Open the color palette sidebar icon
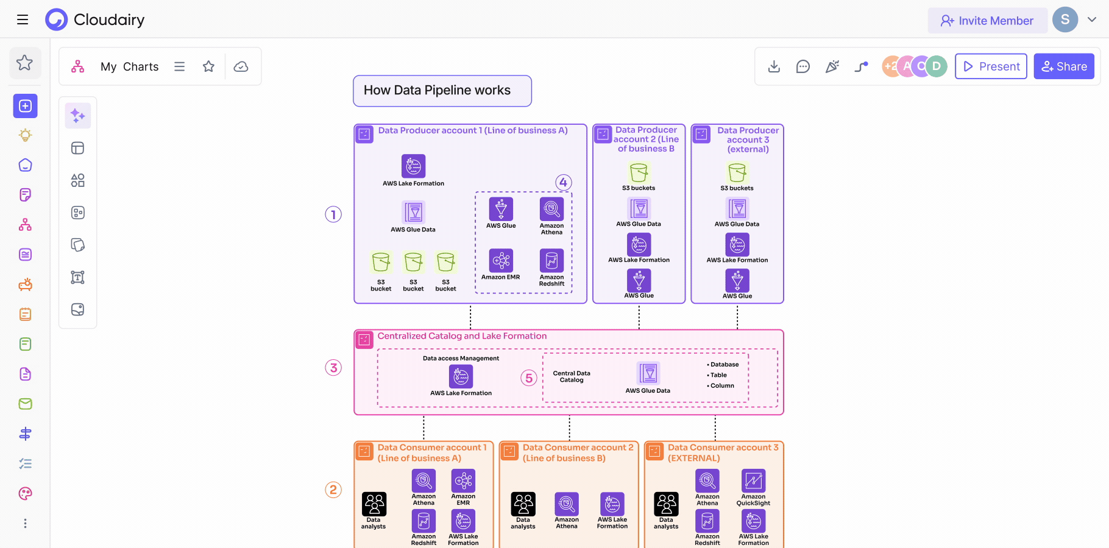This screenshot has width=1109, height=548. pyautogui.click(x=26, y=493)
